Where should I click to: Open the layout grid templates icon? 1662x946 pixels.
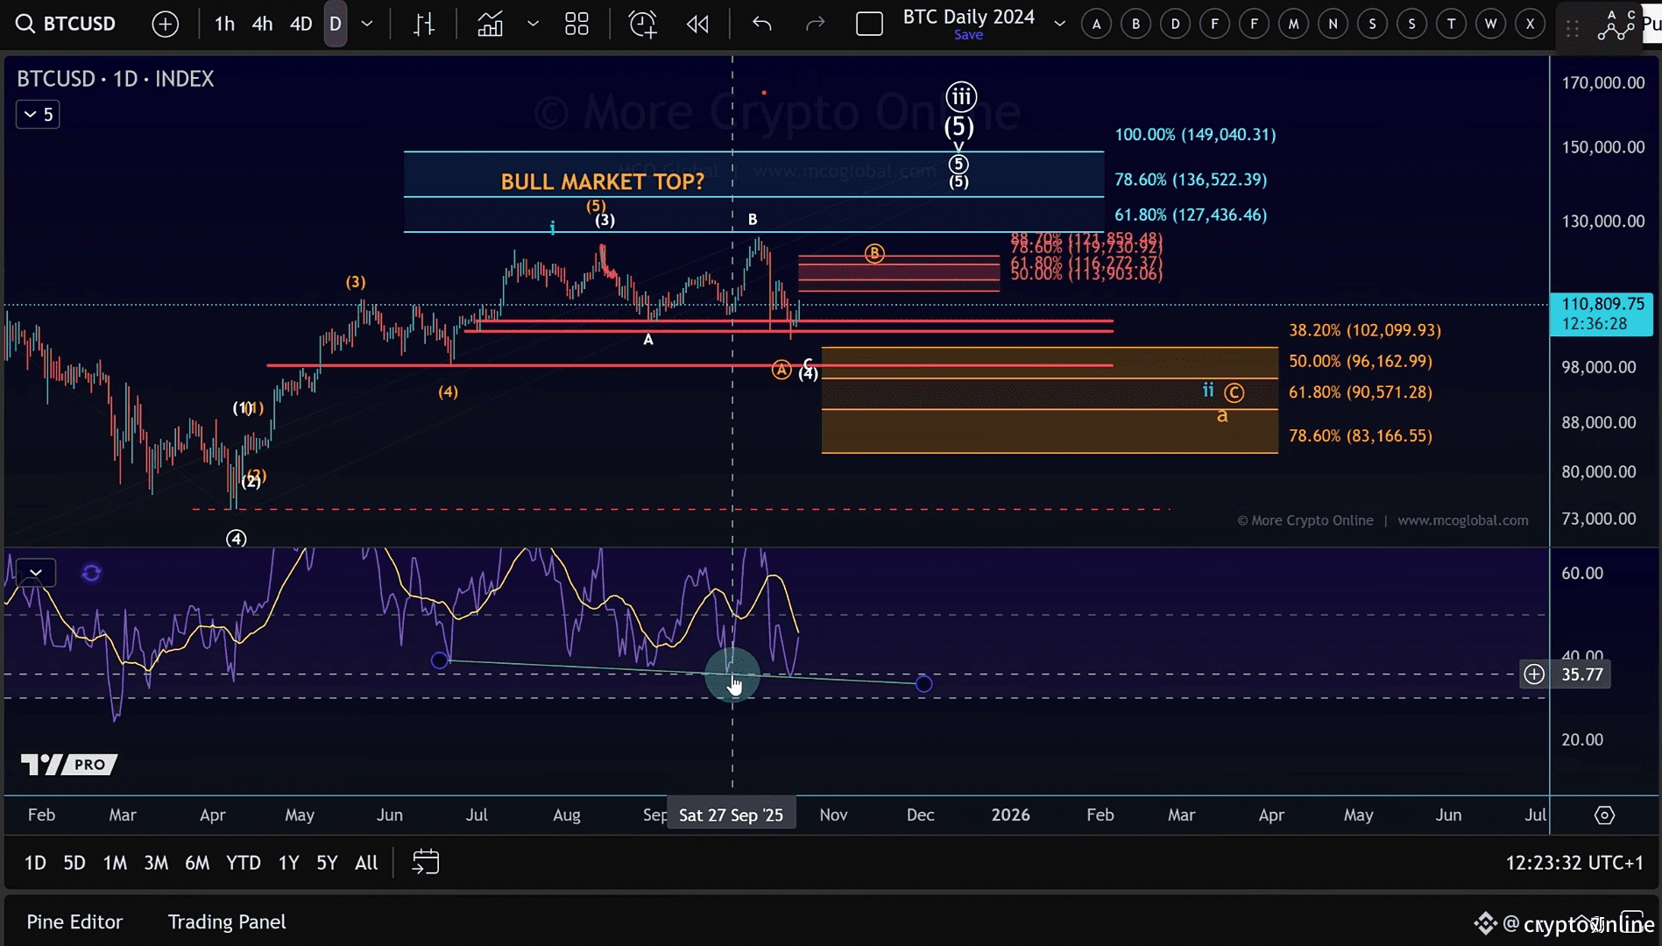(576, 24)
